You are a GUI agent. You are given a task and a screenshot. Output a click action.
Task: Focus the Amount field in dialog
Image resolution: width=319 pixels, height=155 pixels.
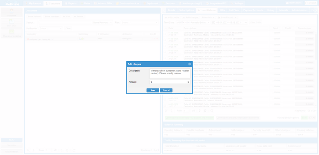coord(168,82)
